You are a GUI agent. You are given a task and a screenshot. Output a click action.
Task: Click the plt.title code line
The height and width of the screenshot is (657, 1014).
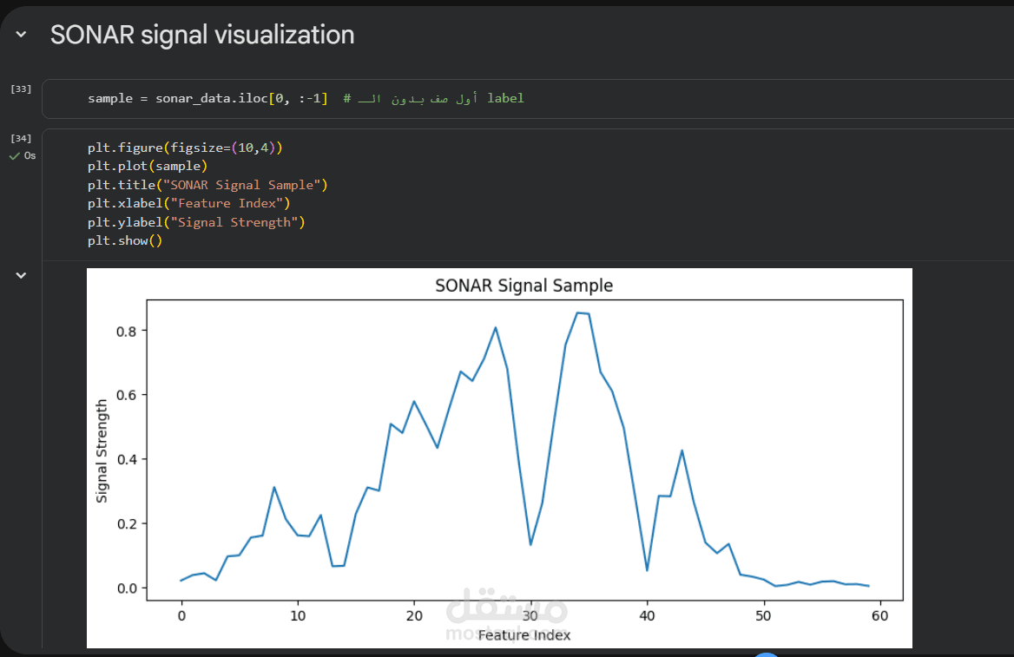click(207, 185)
